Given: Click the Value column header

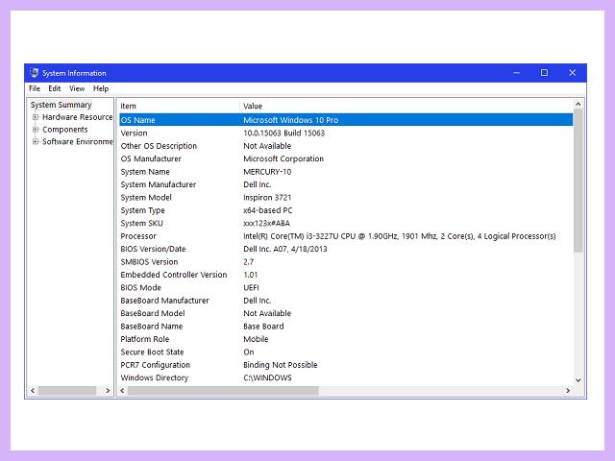Looking at the screenshot, I should coord(406,106).
